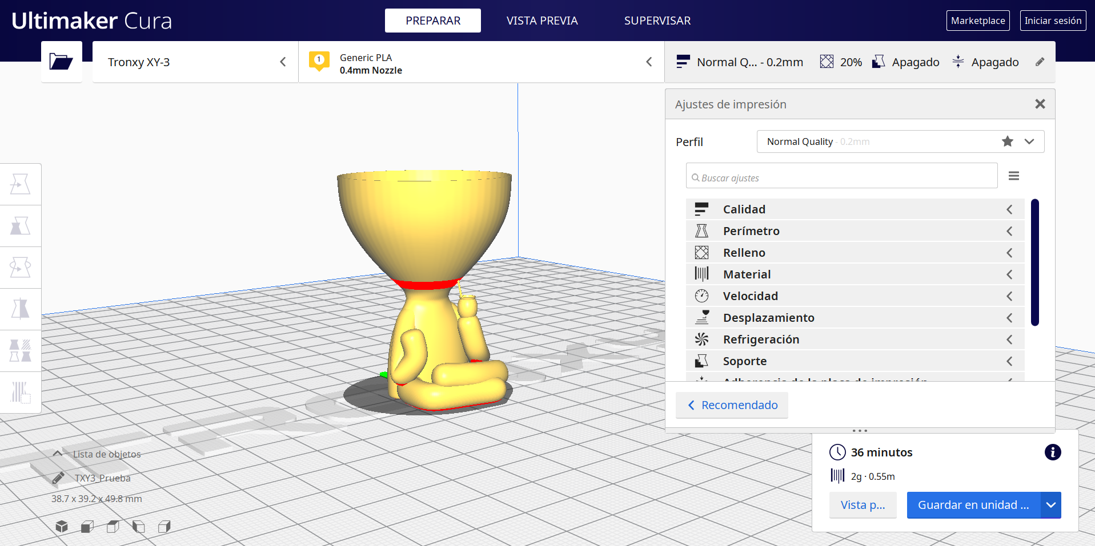
Task: Switch to right side view cube
Action: click(x=165, y=527)
